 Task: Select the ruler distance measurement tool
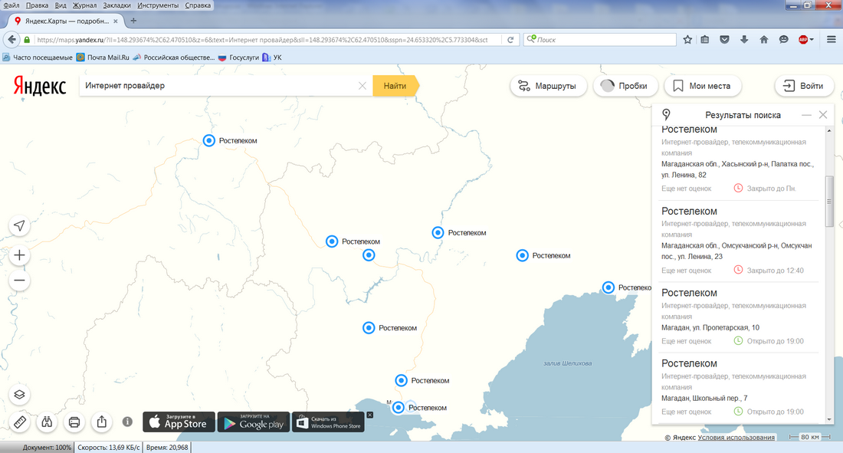point(20,422)
